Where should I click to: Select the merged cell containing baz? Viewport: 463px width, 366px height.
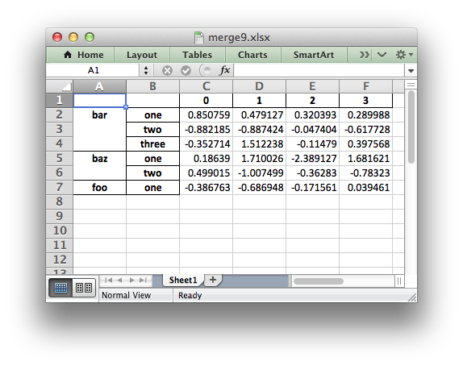tap(99, 166)
